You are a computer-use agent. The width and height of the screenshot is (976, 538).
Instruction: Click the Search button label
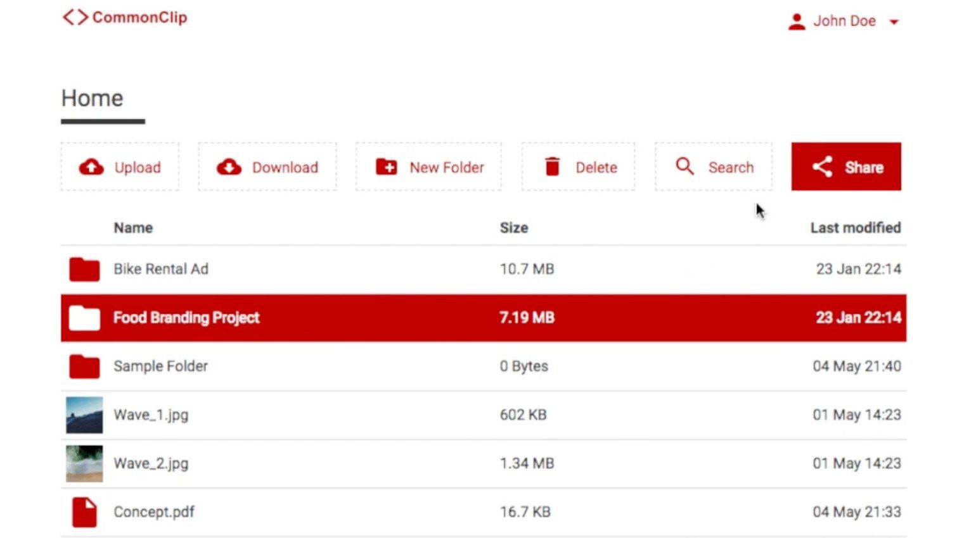click(x=731, y=168)
